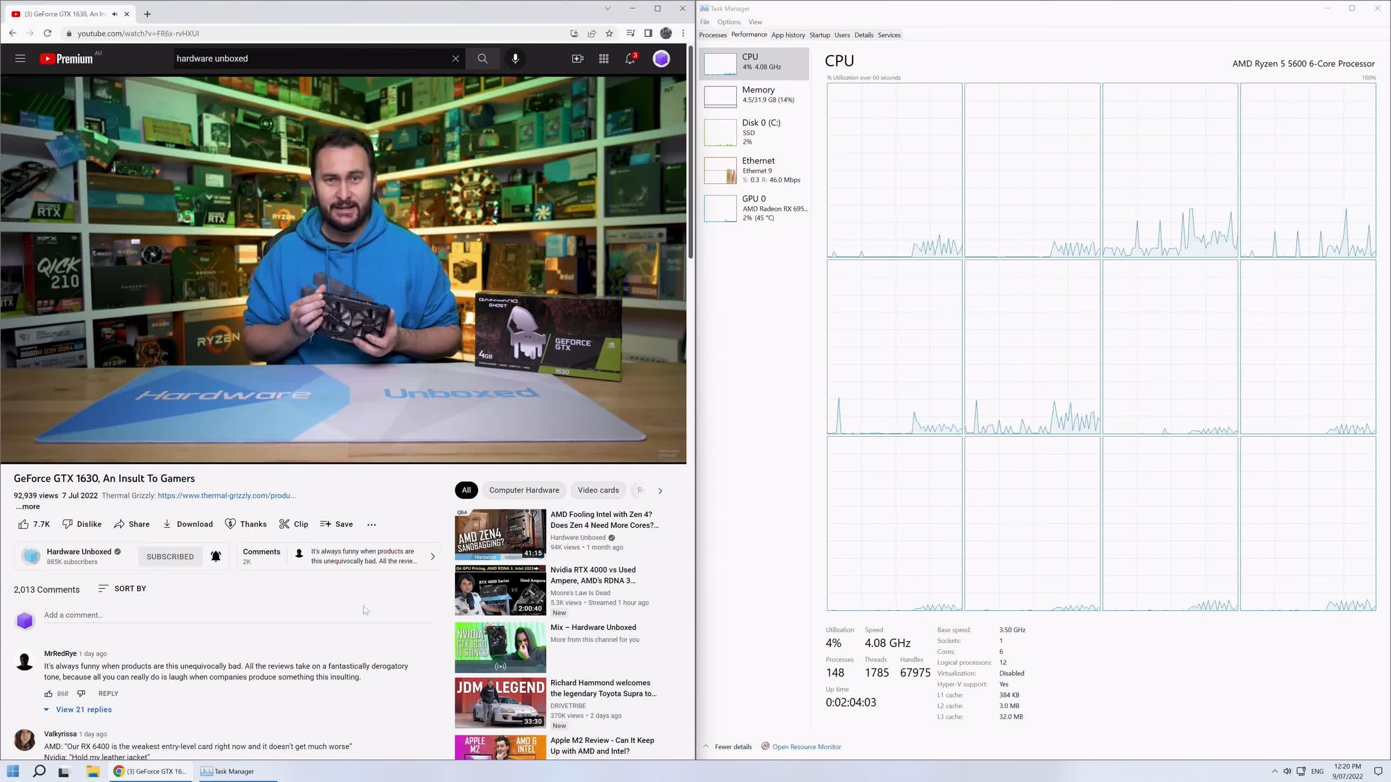Open the Comments teaser chevron
The width and height of the screenshot is (1391, 782).
[x=433, y=557]
